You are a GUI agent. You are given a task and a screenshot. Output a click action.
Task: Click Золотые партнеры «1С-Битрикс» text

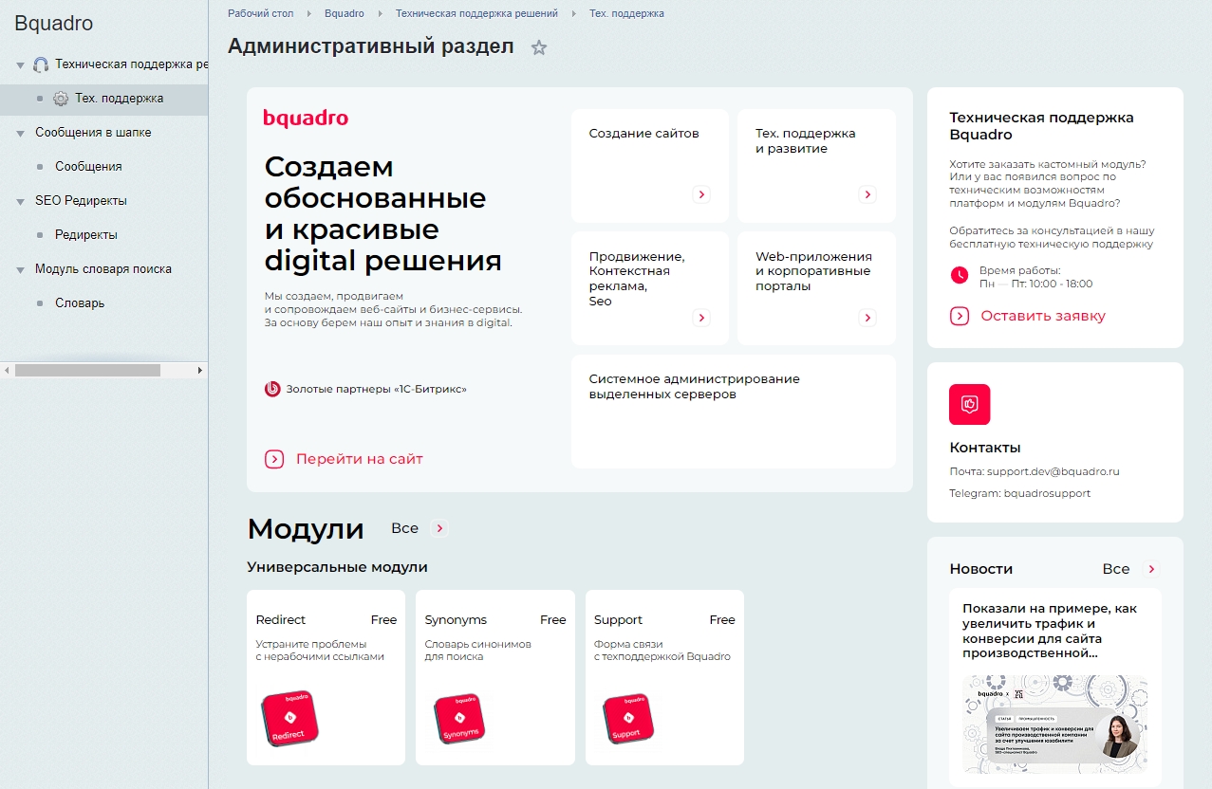tap(377, 389)
